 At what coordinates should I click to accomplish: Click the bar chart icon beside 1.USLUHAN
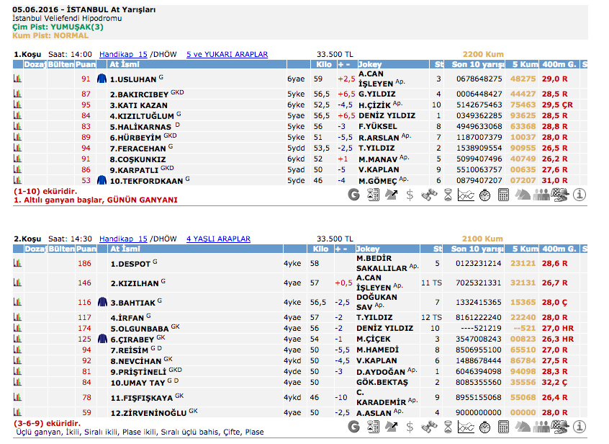(x=17, y=79)
